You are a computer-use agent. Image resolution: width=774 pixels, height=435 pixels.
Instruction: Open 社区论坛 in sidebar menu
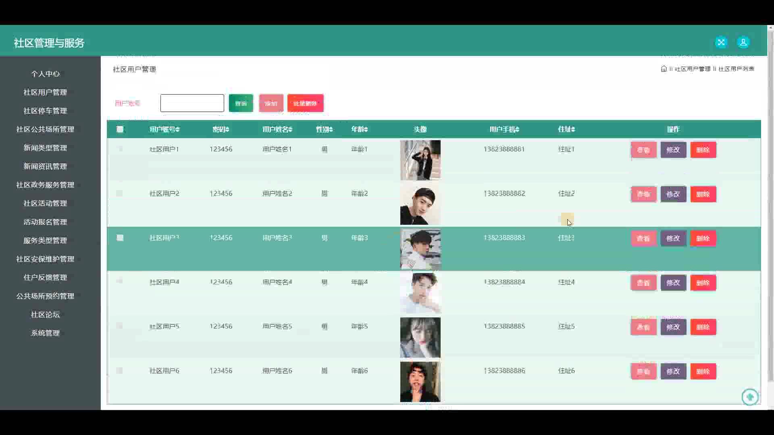click(45, 315)
